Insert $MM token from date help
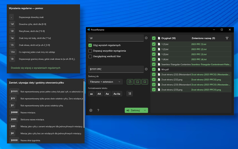Image resolution: width=238 pixels, height=149 pixels. tap(13, 126)
